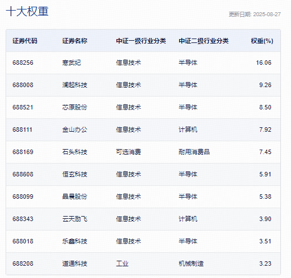
Task: Select the 澜起科技 row name
Action: (74, 85)
